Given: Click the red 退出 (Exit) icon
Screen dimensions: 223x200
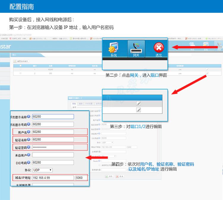Looking at the screenshot, I should tap(159, 49).
